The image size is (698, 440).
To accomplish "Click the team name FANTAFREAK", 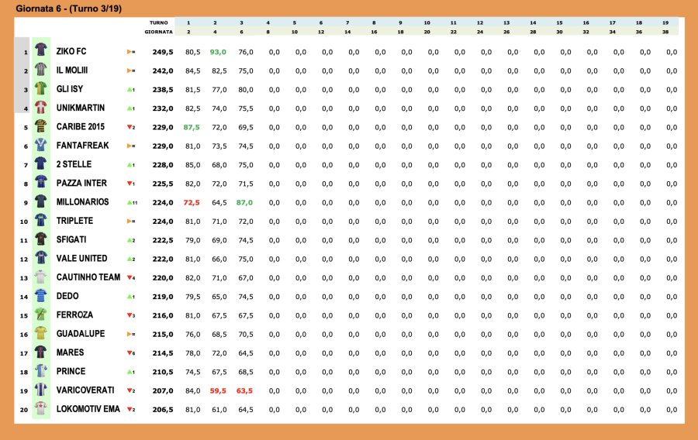I will point(82,146).
